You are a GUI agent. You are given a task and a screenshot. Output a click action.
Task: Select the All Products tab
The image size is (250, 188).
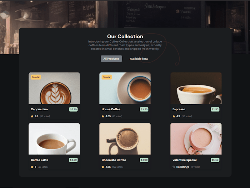click(x=111, y=59)
